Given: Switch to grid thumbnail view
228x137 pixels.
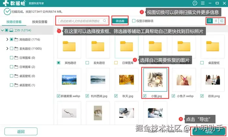Looking at the screenshot, I should tap(210, 21).
